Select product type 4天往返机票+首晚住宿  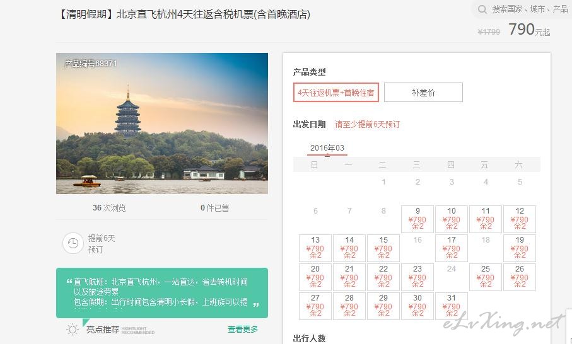(336, 93)
